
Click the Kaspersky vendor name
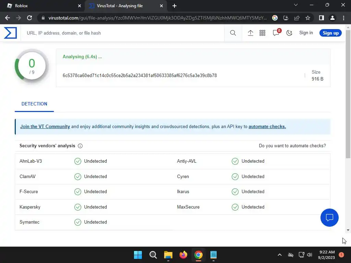tap(30, 207)
